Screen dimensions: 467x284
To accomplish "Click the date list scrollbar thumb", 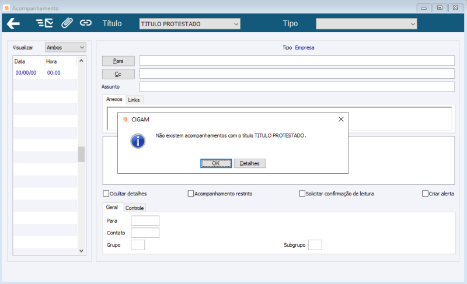I will pyautogui.click(x=81, y=155).
